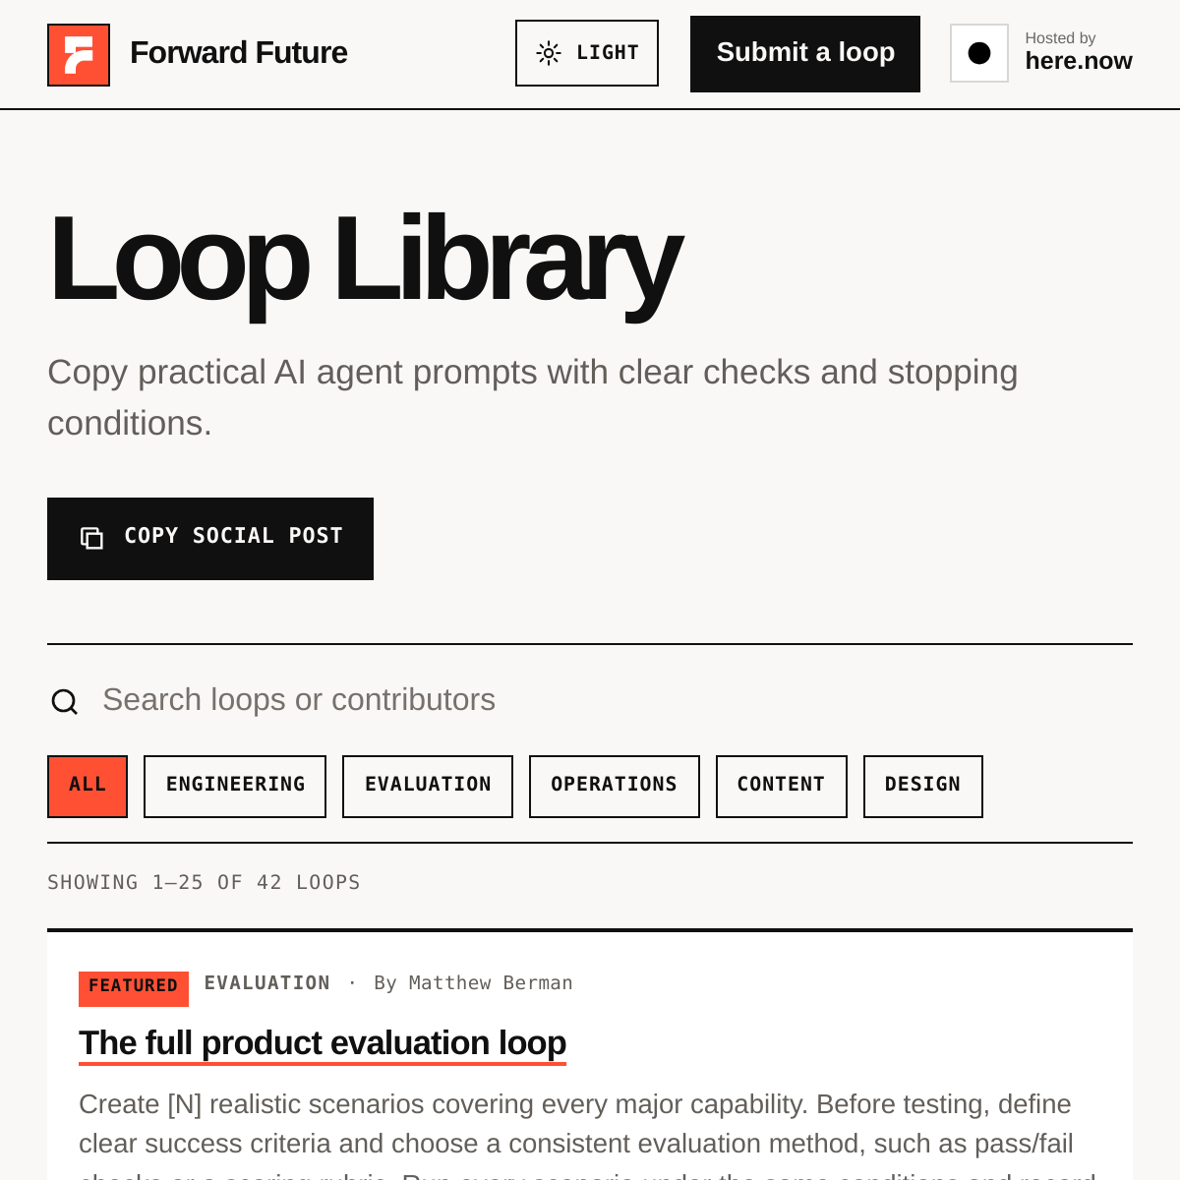
Task: Show only CONTENT loops
Action: pos(782,787)
